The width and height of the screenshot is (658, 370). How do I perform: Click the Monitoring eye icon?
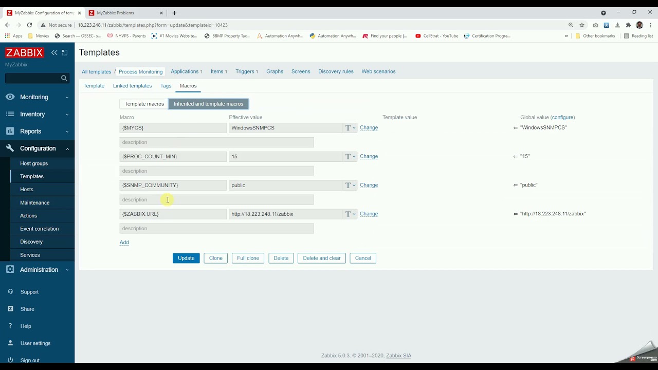click(x=10, y=97)
